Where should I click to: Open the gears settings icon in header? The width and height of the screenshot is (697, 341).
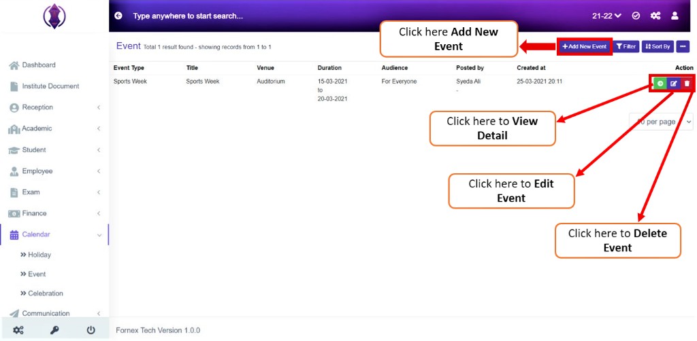(x=655, y=16)
